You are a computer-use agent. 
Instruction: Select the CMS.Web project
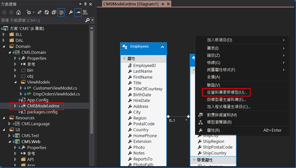(x=31, y=142)
